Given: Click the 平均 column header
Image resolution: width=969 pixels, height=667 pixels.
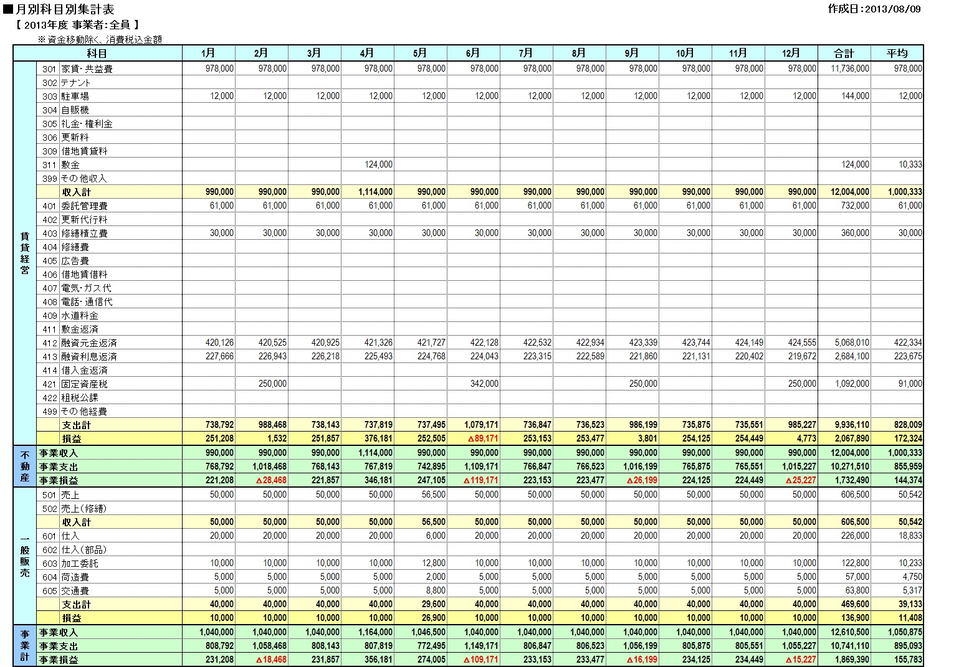Looking at the screenshot, I should 897,54.
